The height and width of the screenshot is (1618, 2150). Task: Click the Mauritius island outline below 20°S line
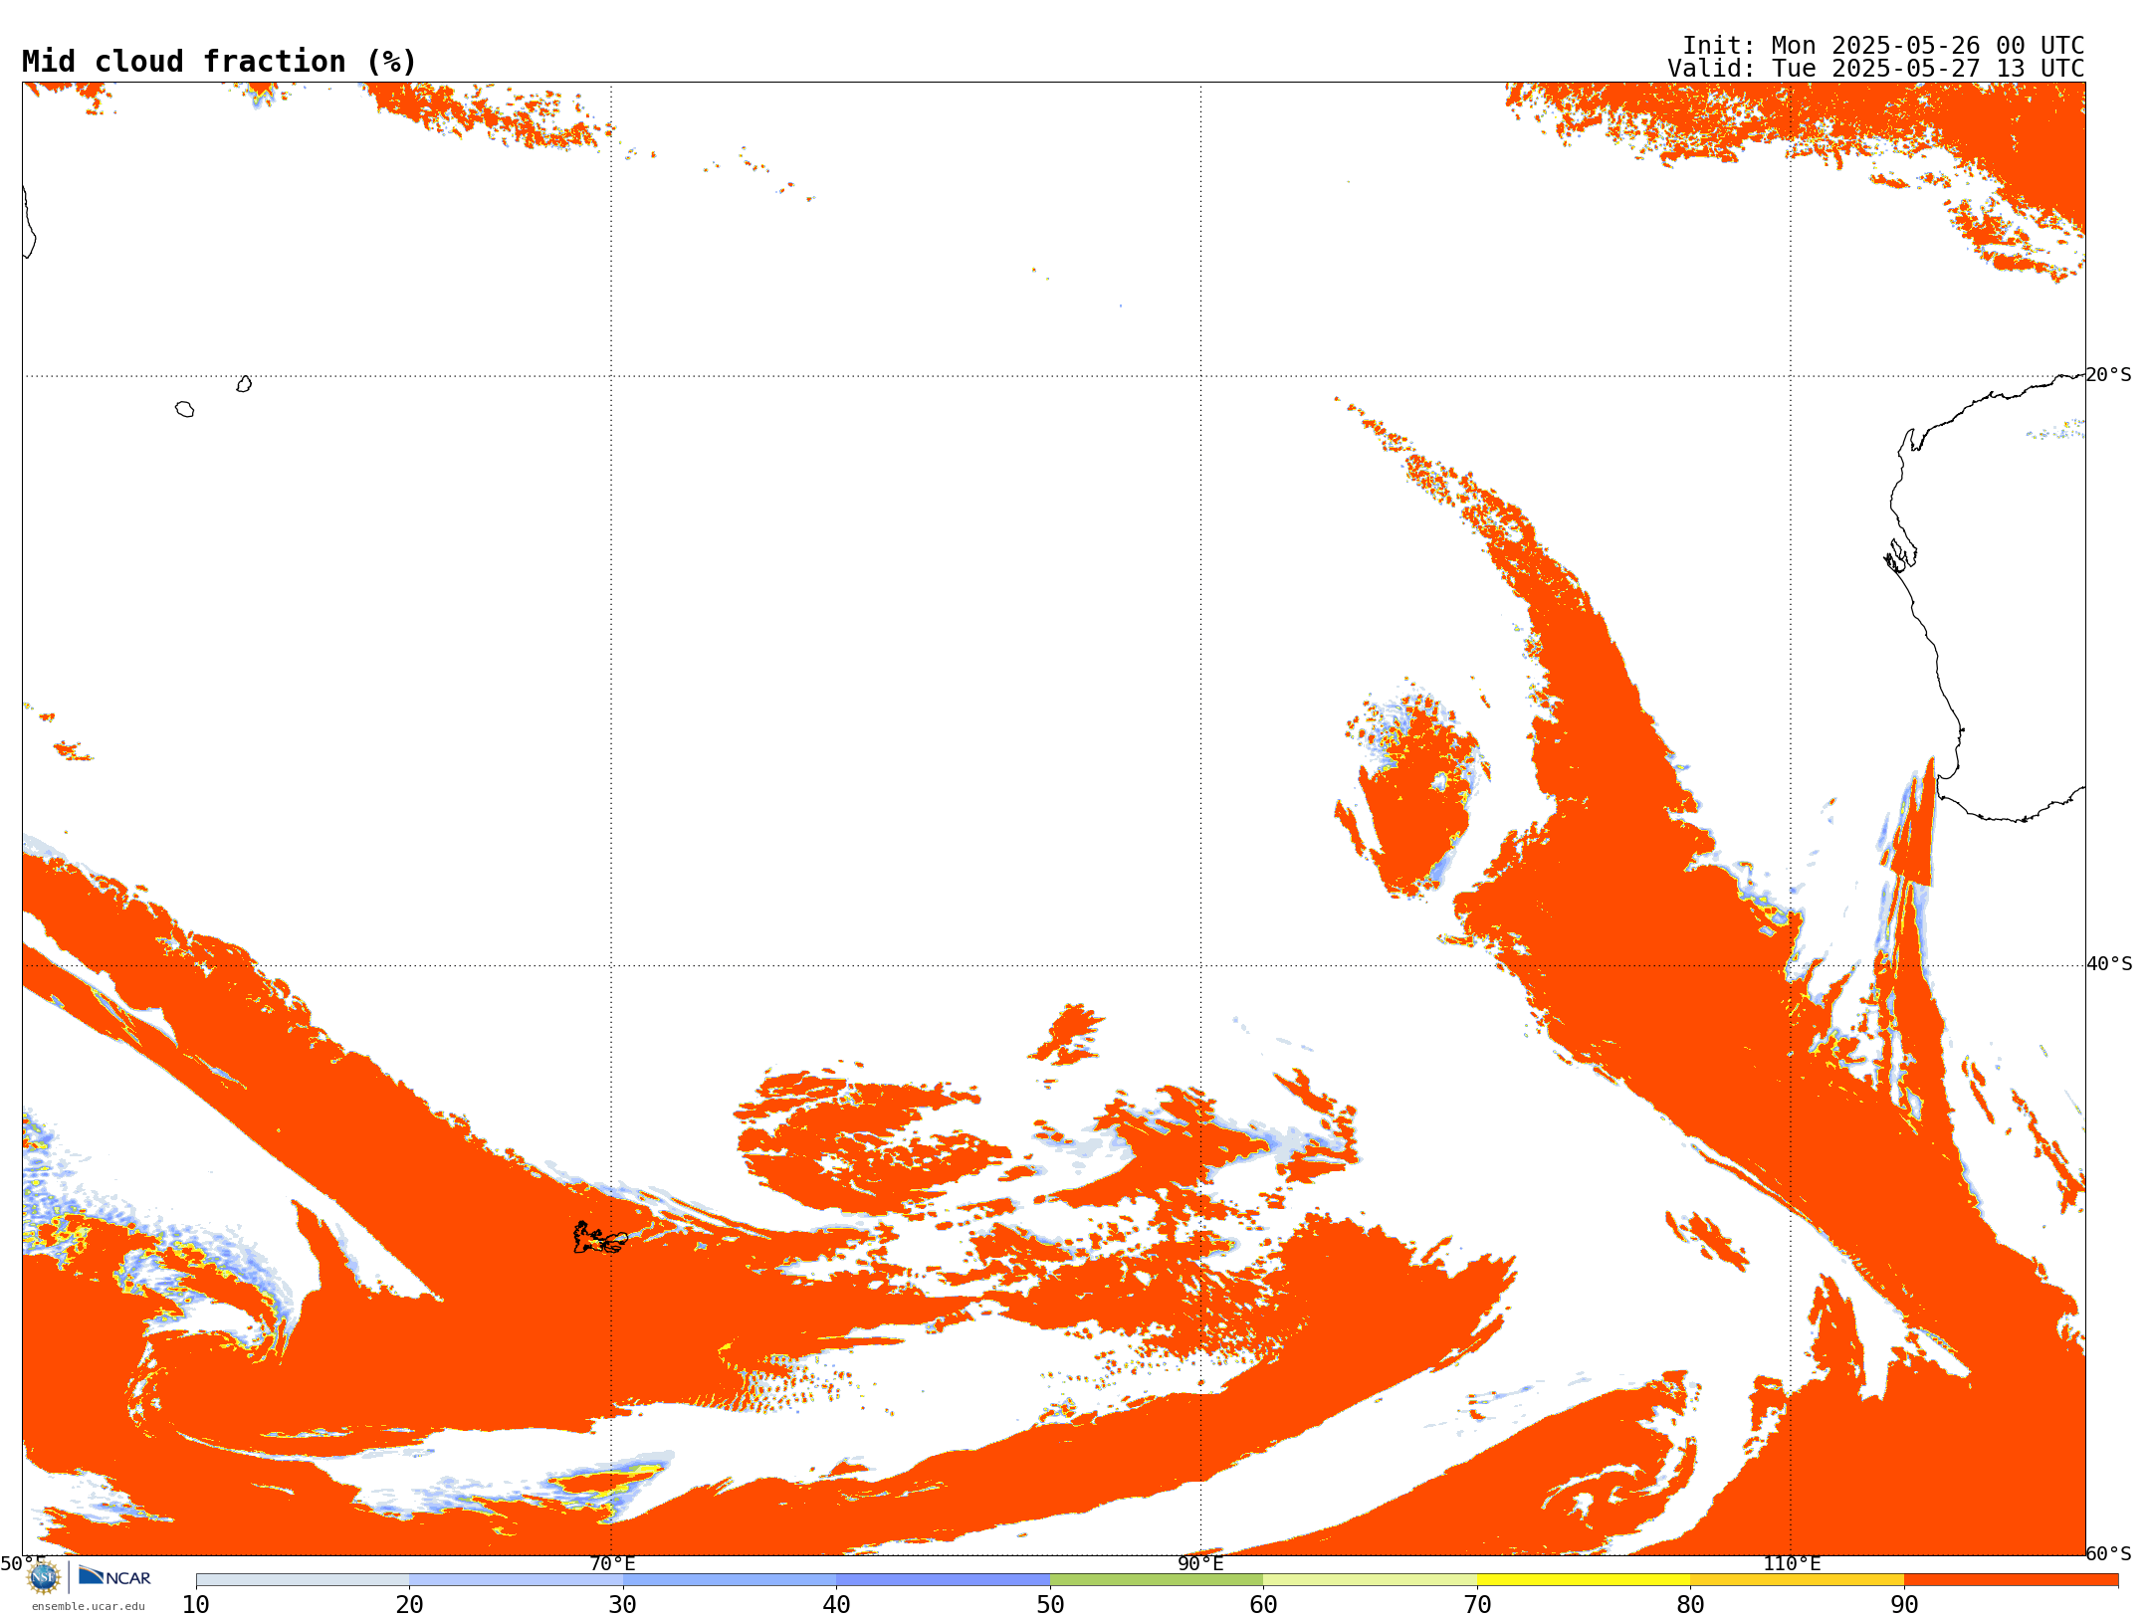244,384
